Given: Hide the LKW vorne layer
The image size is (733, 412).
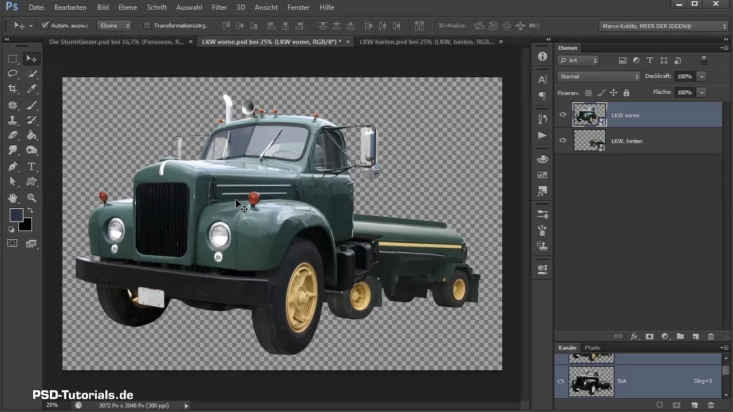Looking at the screenshot, I should (563, 115).
